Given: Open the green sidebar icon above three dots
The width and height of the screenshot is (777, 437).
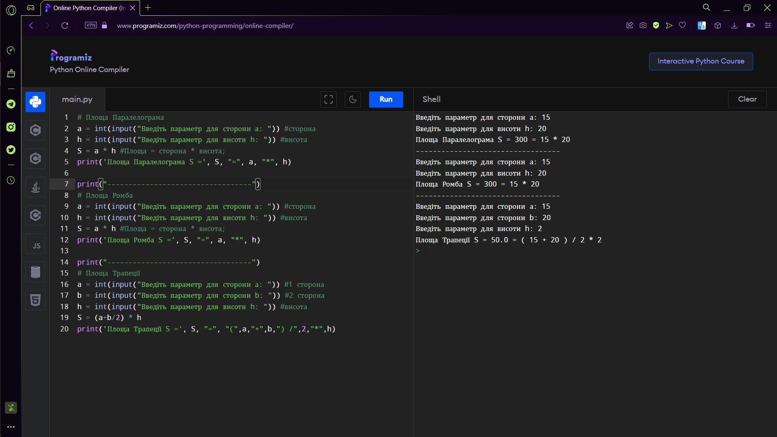Looking at the screenshot, I should 11,408.
